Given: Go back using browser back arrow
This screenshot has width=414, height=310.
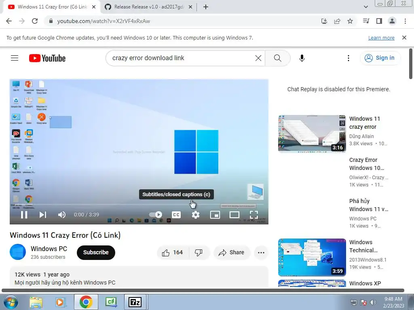Looking at the screenshot, I should [x=9, y=21].
